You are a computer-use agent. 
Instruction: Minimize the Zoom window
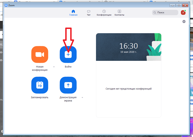point(173,6)
